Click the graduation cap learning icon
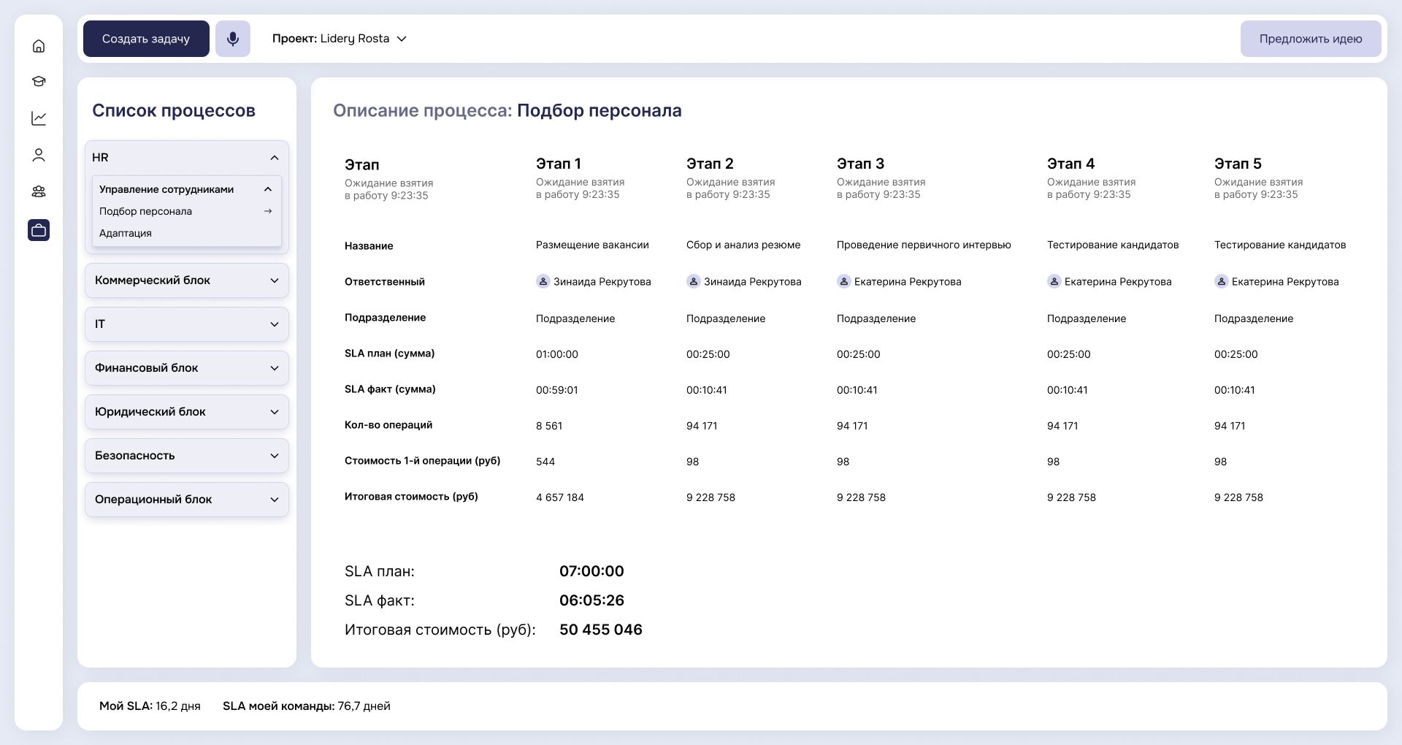Screen dimensions: 1402x745 39,81
